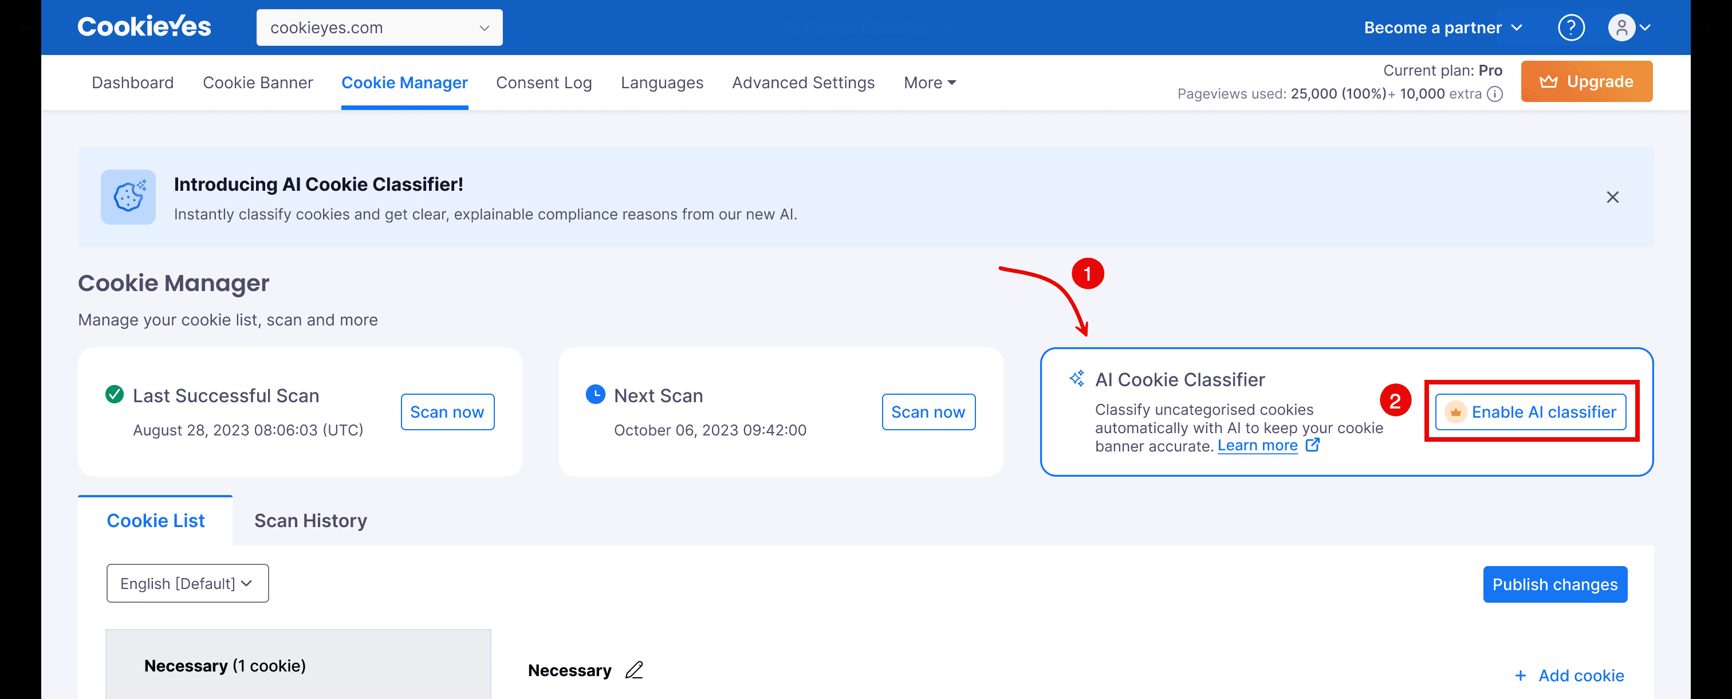Click the pageviews info icon
Screen dimensions: 1732x699
pos(1494,94)
